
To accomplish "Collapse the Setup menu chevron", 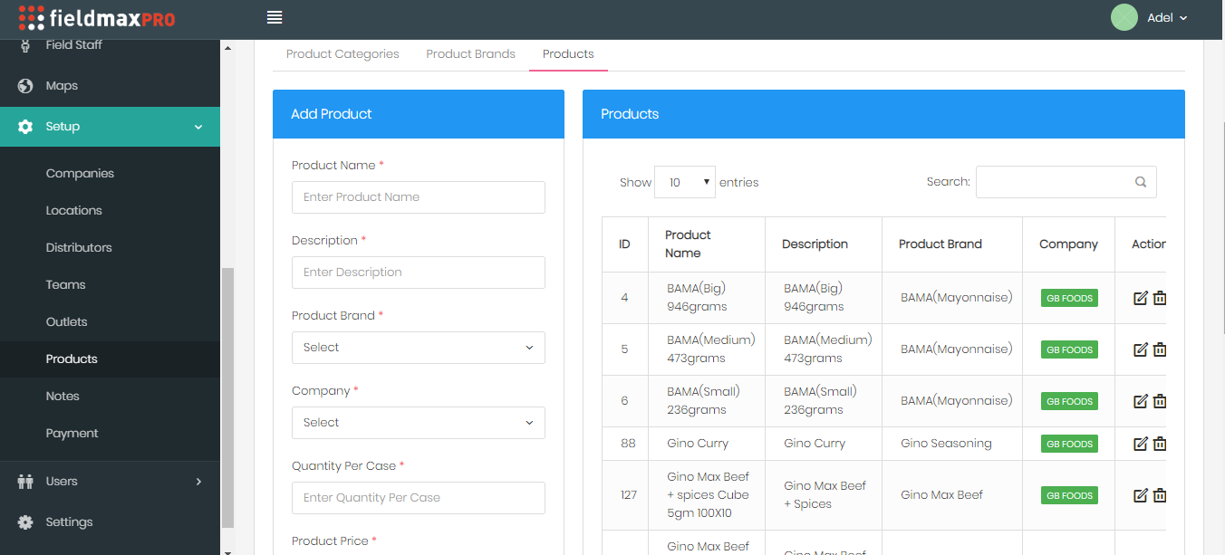I will (198, 127).
